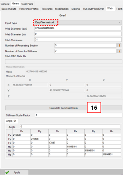
Task: Click the Ry column header
Action: pos(94,131)
